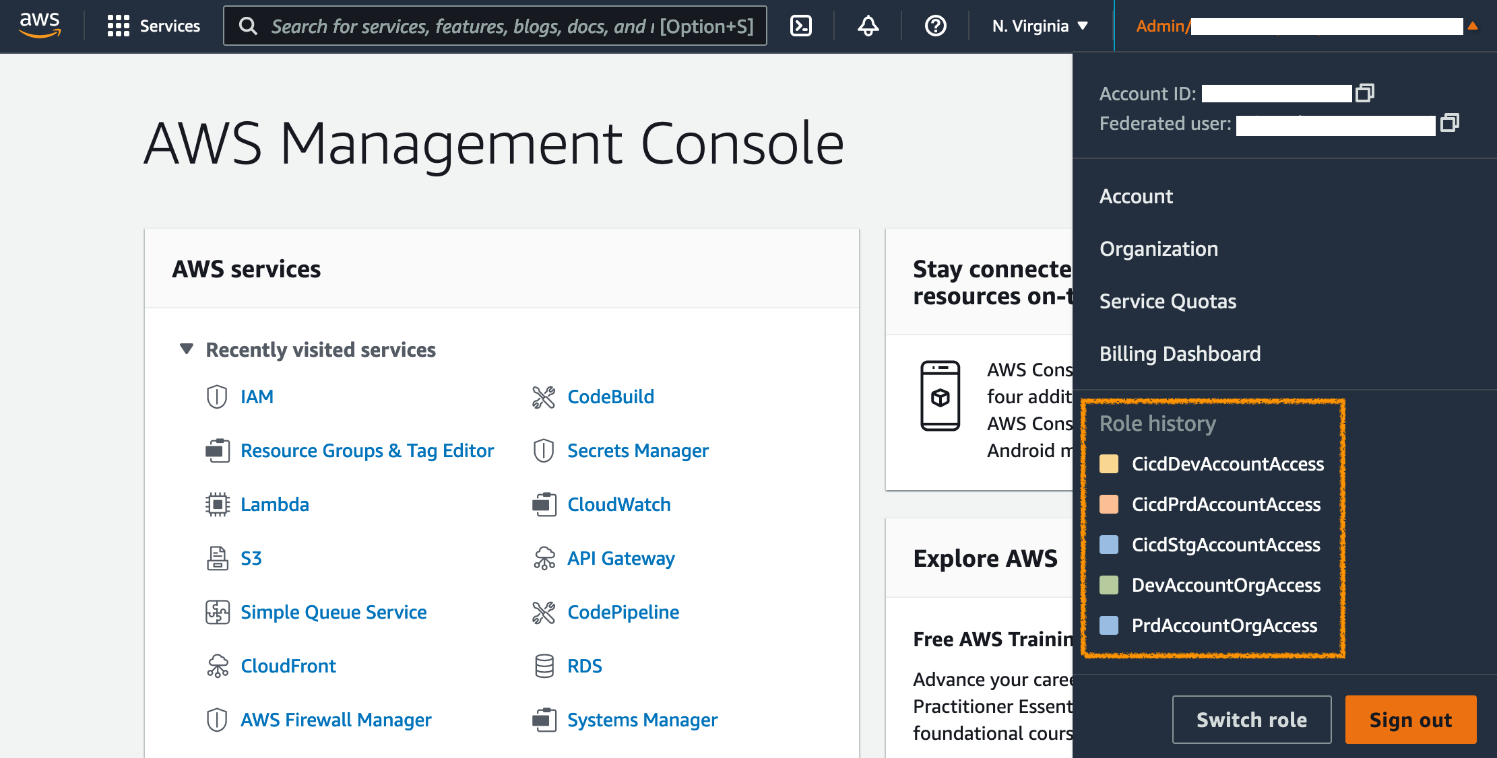The image size is (1497, 758).
Task: Collapse Recently visited services section
Action: pyautogui.click(x=187, y=349)
